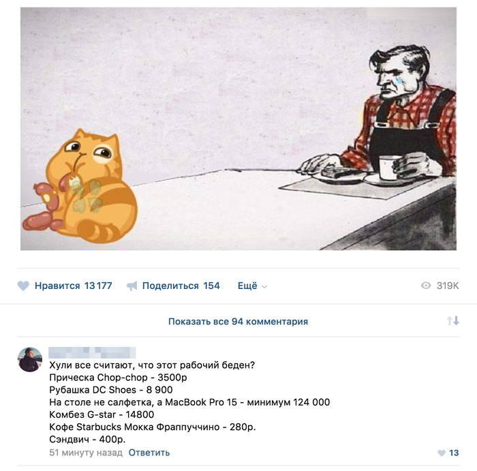The width and height of the screenshot is (477, 471).
Task: Like the comment via its small heart
Action: (x=442, y=453)
